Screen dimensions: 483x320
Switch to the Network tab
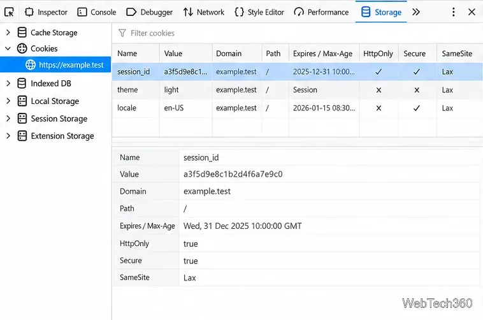(x=204, y=12)
